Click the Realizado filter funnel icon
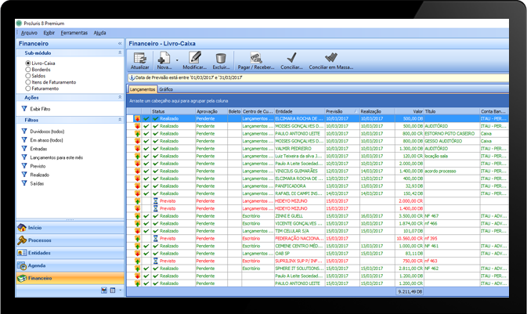The width and height of the screenshot is (527, 314). [24, 175]
